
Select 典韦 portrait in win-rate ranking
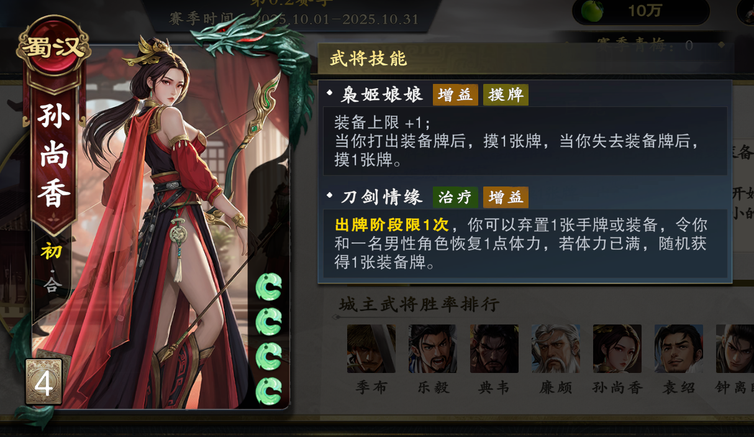(494, 349)
